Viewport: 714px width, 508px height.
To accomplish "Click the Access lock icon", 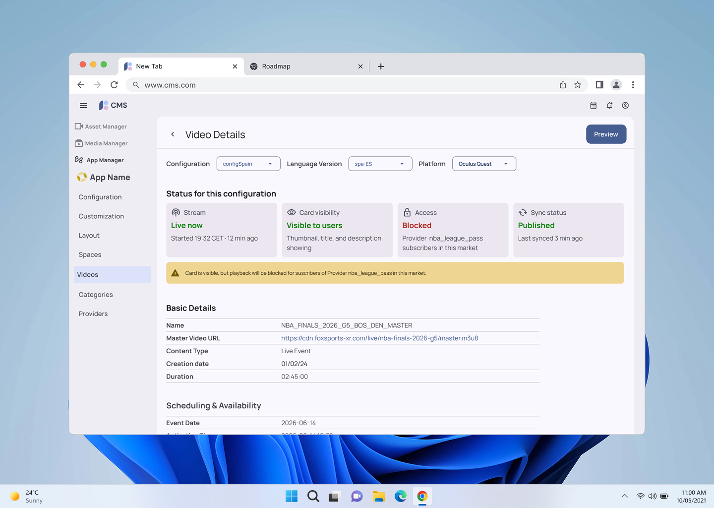I will tap(407, 212).
